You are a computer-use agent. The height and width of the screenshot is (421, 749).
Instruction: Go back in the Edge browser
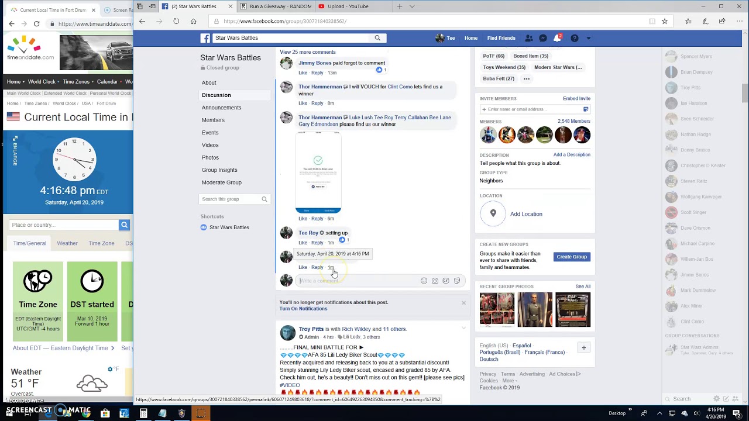[142, 21]
